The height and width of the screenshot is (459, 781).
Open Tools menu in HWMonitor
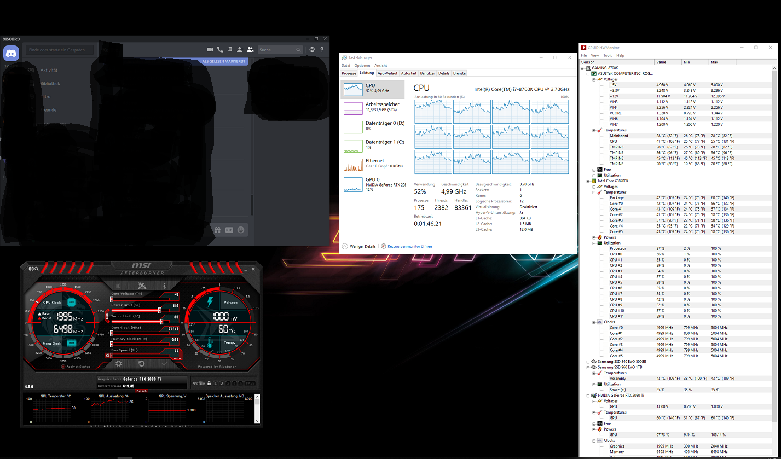(608, 55)
